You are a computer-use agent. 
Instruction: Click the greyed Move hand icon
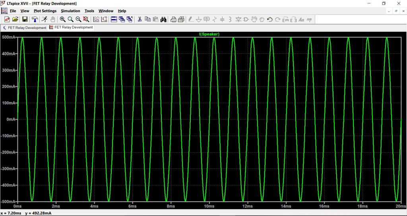[254, 19]
